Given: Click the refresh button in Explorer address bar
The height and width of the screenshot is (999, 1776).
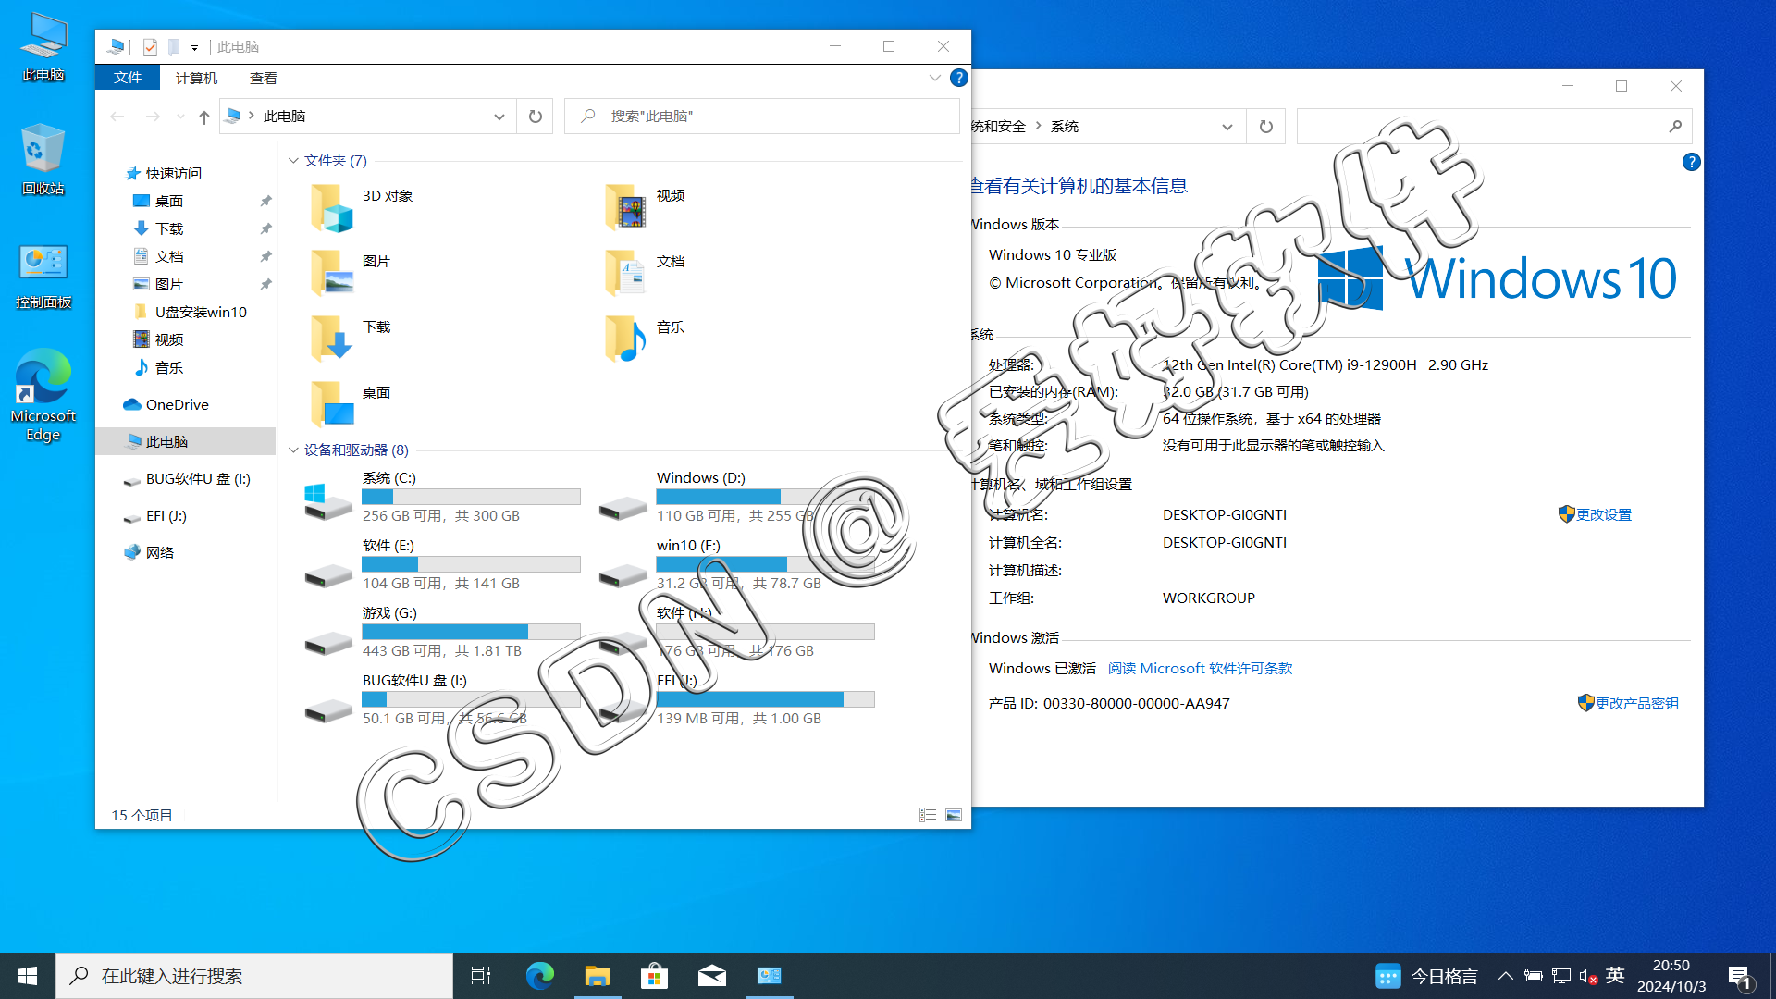Looking at the screenshot, I should pos(535,117).
